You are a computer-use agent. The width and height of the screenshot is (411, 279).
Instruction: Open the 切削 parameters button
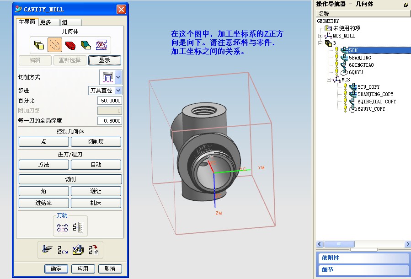click(70, 179)
